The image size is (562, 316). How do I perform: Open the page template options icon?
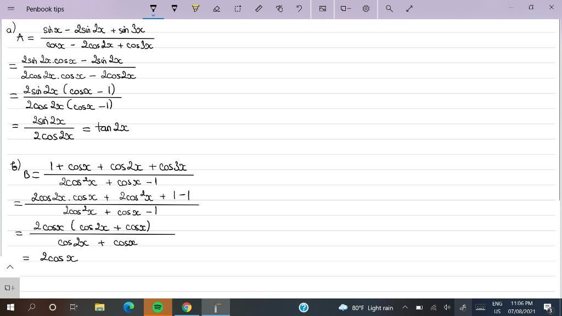[346, 9]
